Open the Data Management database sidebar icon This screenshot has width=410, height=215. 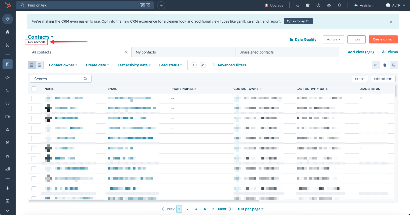[x=8, y=143]
